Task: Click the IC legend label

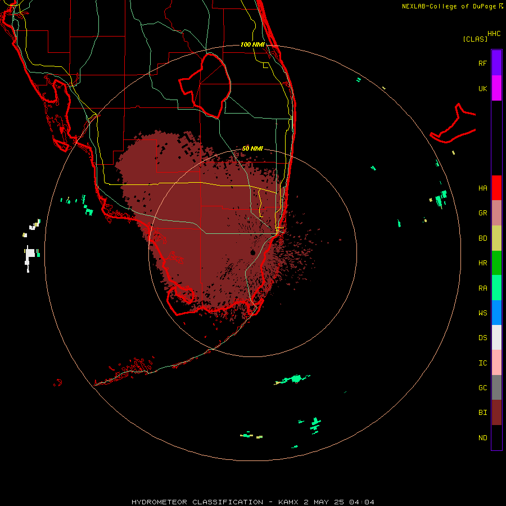Action: pyautogui.click(x=482, y=363)
